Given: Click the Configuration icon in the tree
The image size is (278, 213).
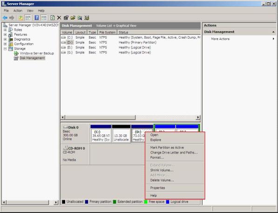Looking at the screenshot, I should click(x=11, y=44).
